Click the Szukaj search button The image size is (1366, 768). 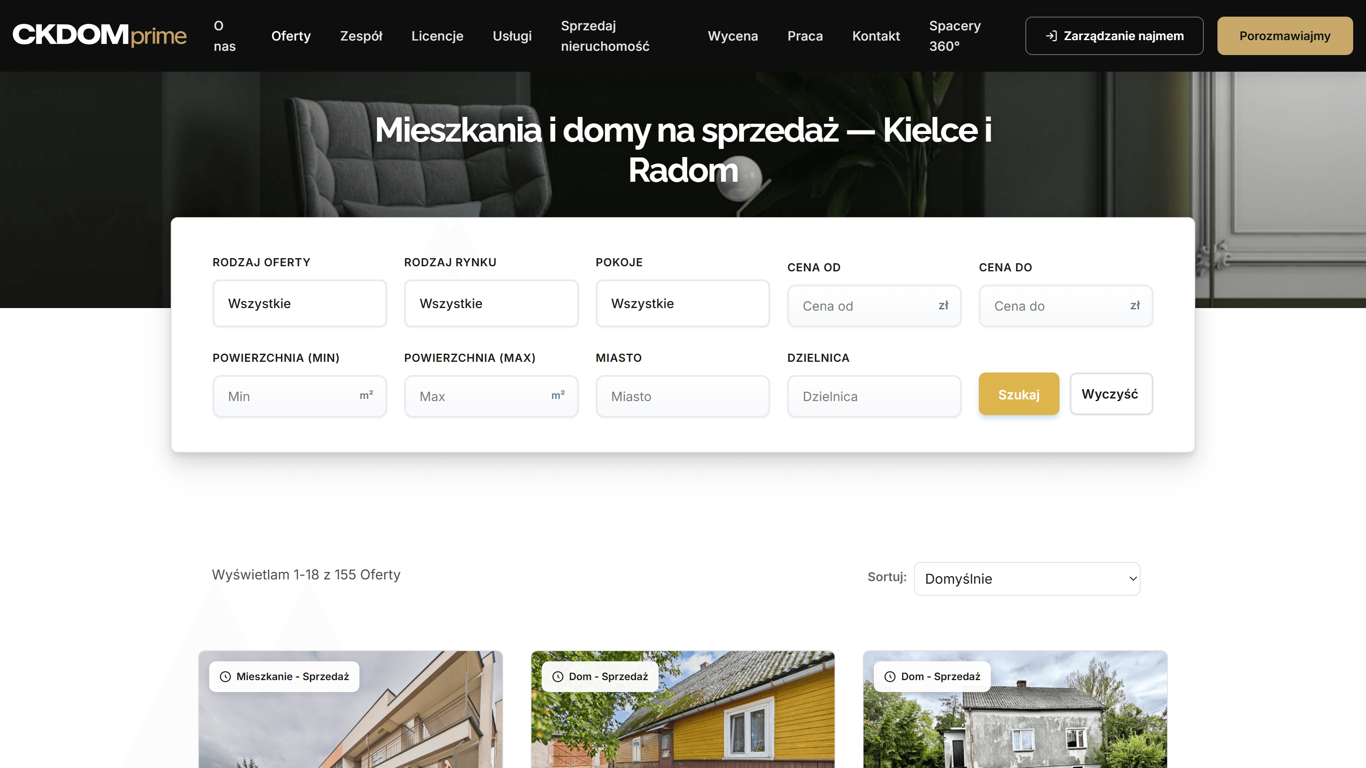1019,394
